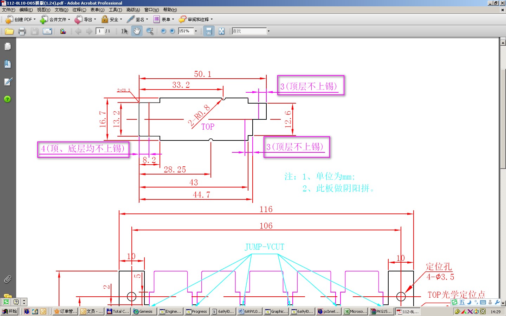This screenshot has width=506, height=316.
Task: Click the green S icon above Start
Action: (x=6, y=302)
